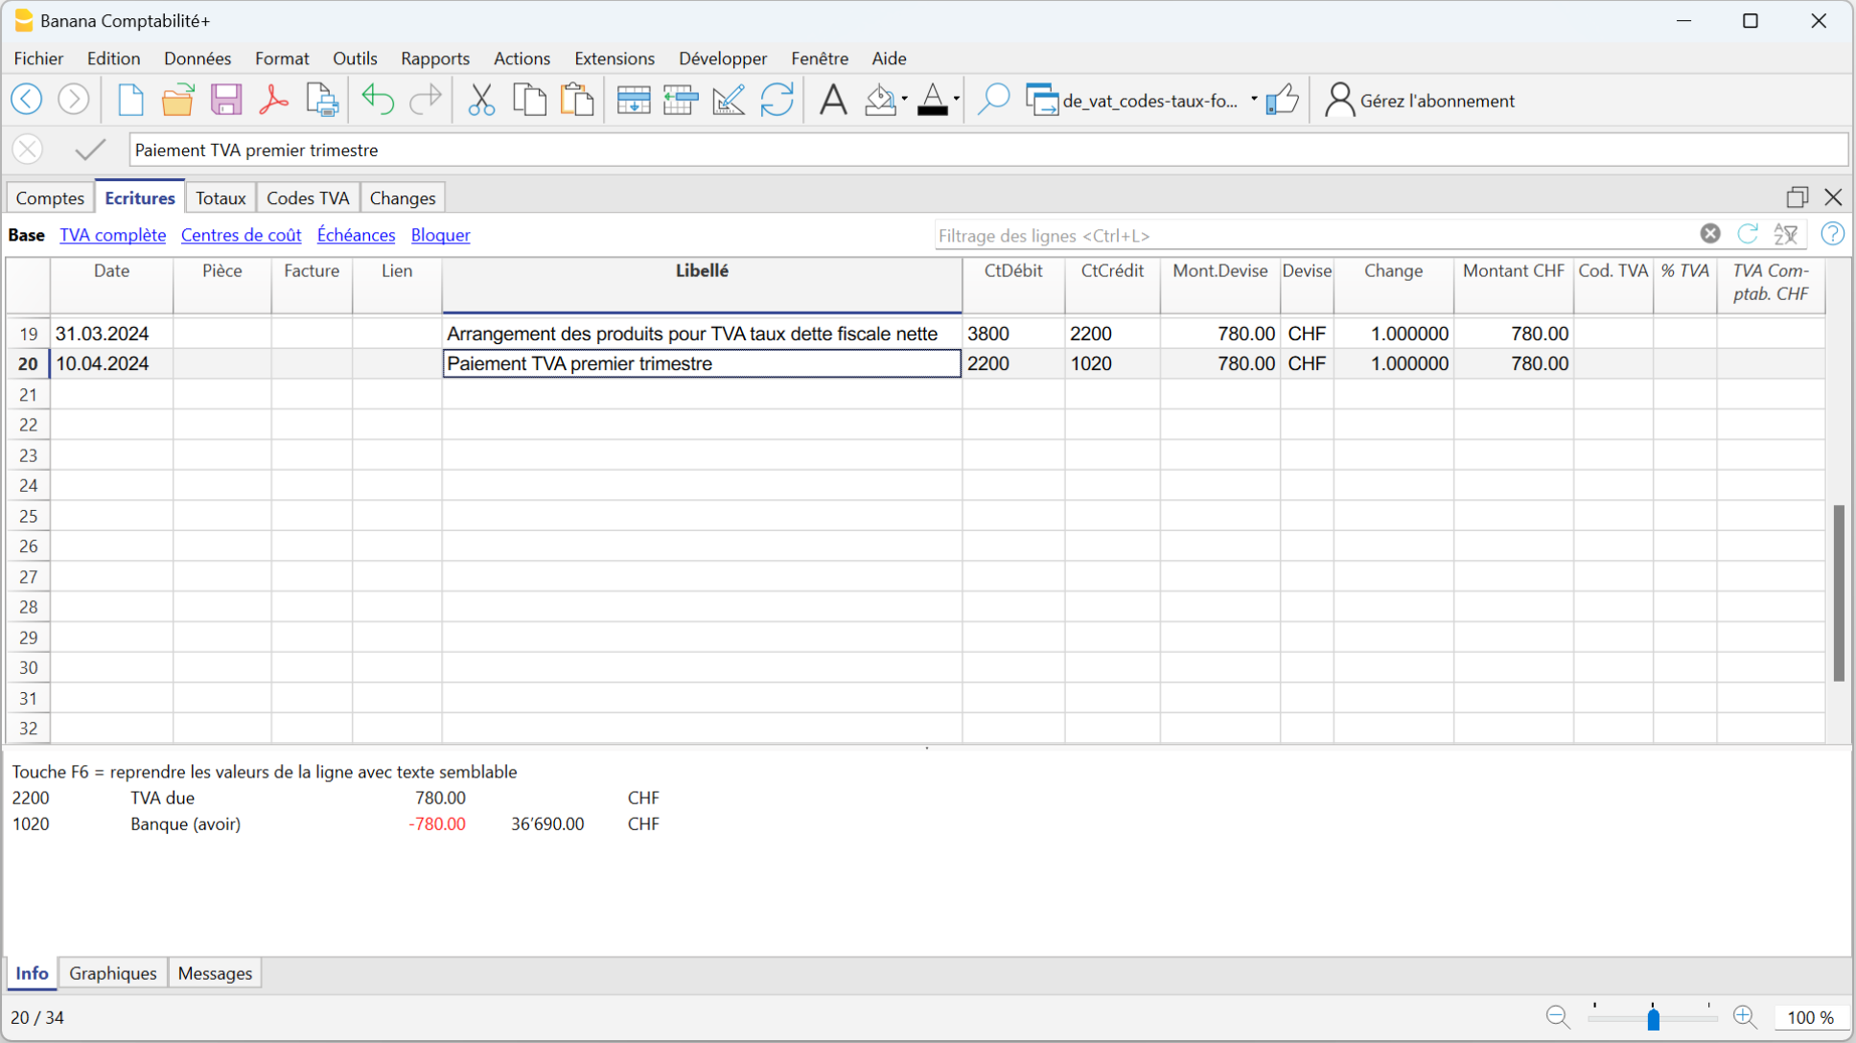Open the de_vat_codes window selector dropdown
The image size is (1856, 1043).
(1254, 100)
